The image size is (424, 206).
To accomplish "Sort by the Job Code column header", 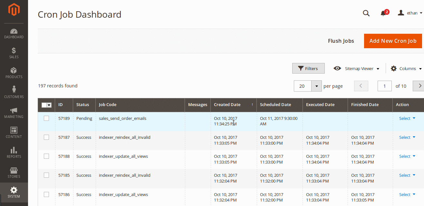I will 140,105.
